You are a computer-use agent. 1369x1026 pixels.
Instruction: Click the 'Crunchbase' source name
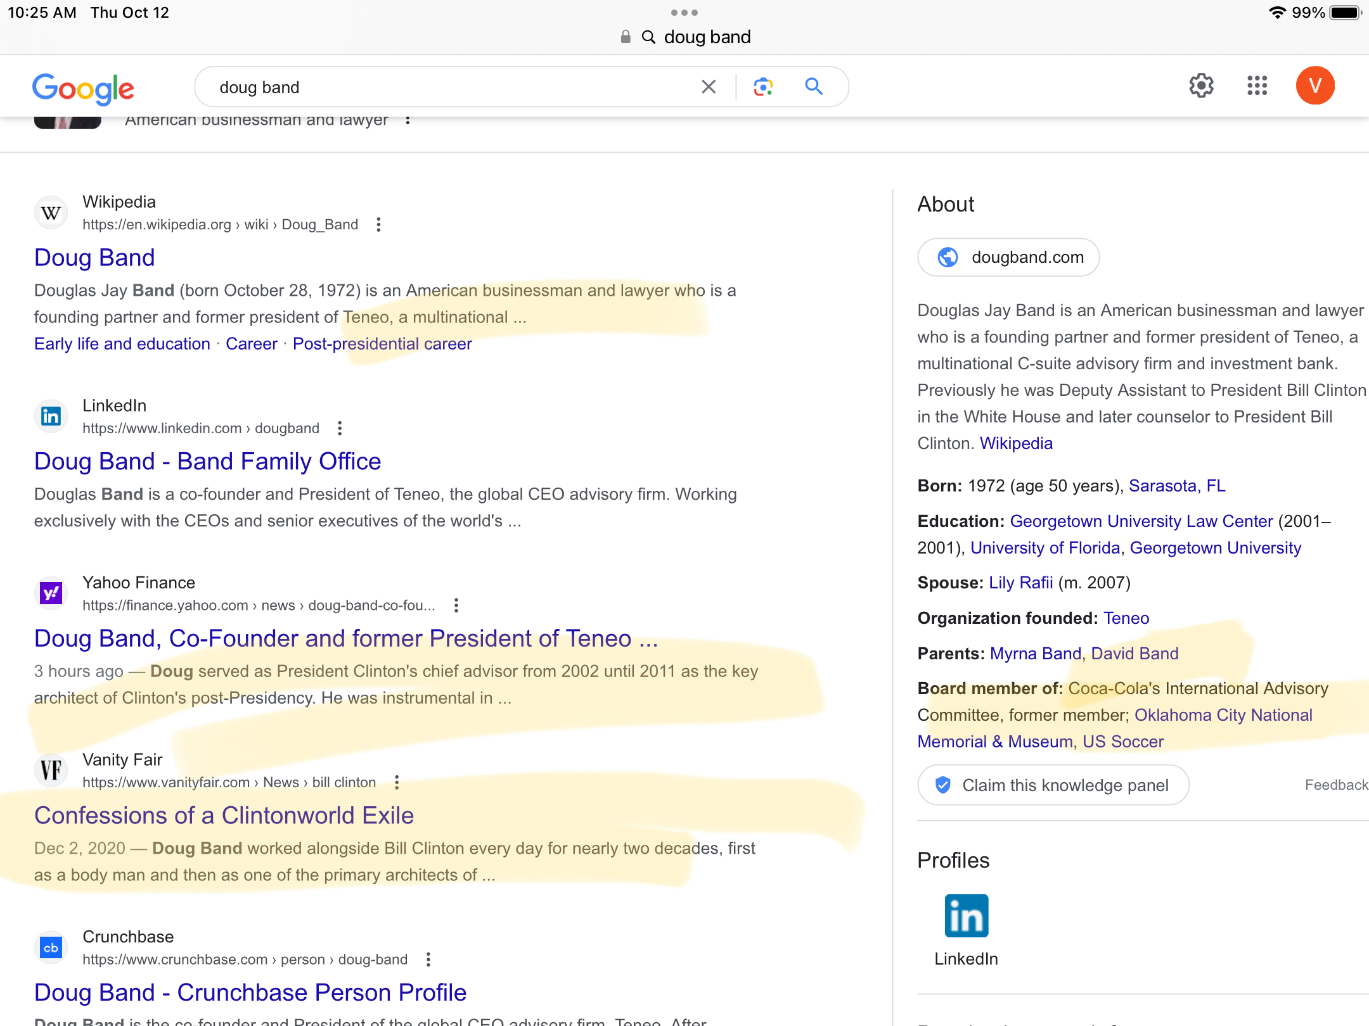click(128, 937)
